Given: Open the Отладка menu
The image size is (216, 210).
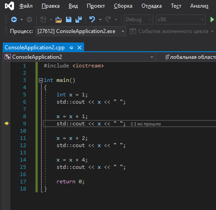Looking at the screenshot, I should click(151, 6).
